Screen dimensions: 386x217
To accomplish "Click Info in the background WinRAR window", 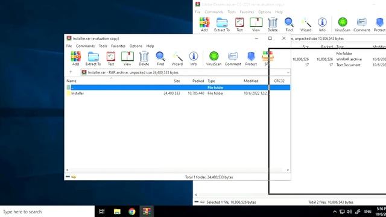I will tap(322, 24).
